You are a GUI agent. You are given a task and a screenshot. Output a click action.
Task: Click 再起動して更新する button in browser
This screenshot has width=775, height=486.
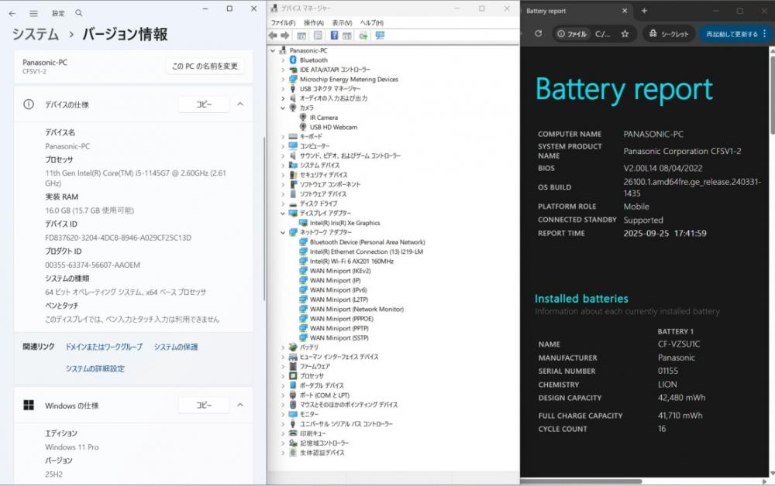pos(731,34)
